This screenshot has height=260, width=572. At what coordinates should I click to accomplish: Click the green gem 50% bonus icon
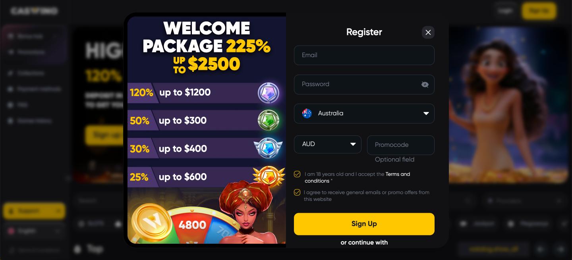(269, 120)
